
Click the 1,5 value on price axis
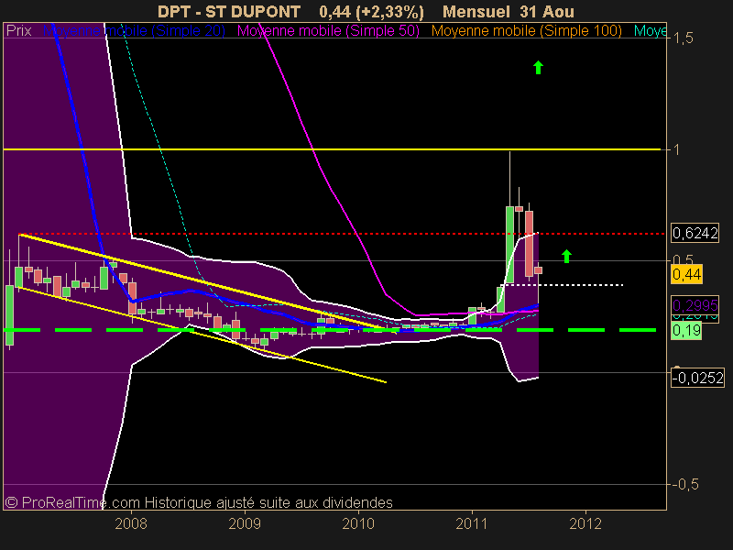(x=683, y=38)
